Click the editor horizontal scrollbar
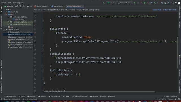This screenshot has height=102, width=181. (x=109, y=92)
